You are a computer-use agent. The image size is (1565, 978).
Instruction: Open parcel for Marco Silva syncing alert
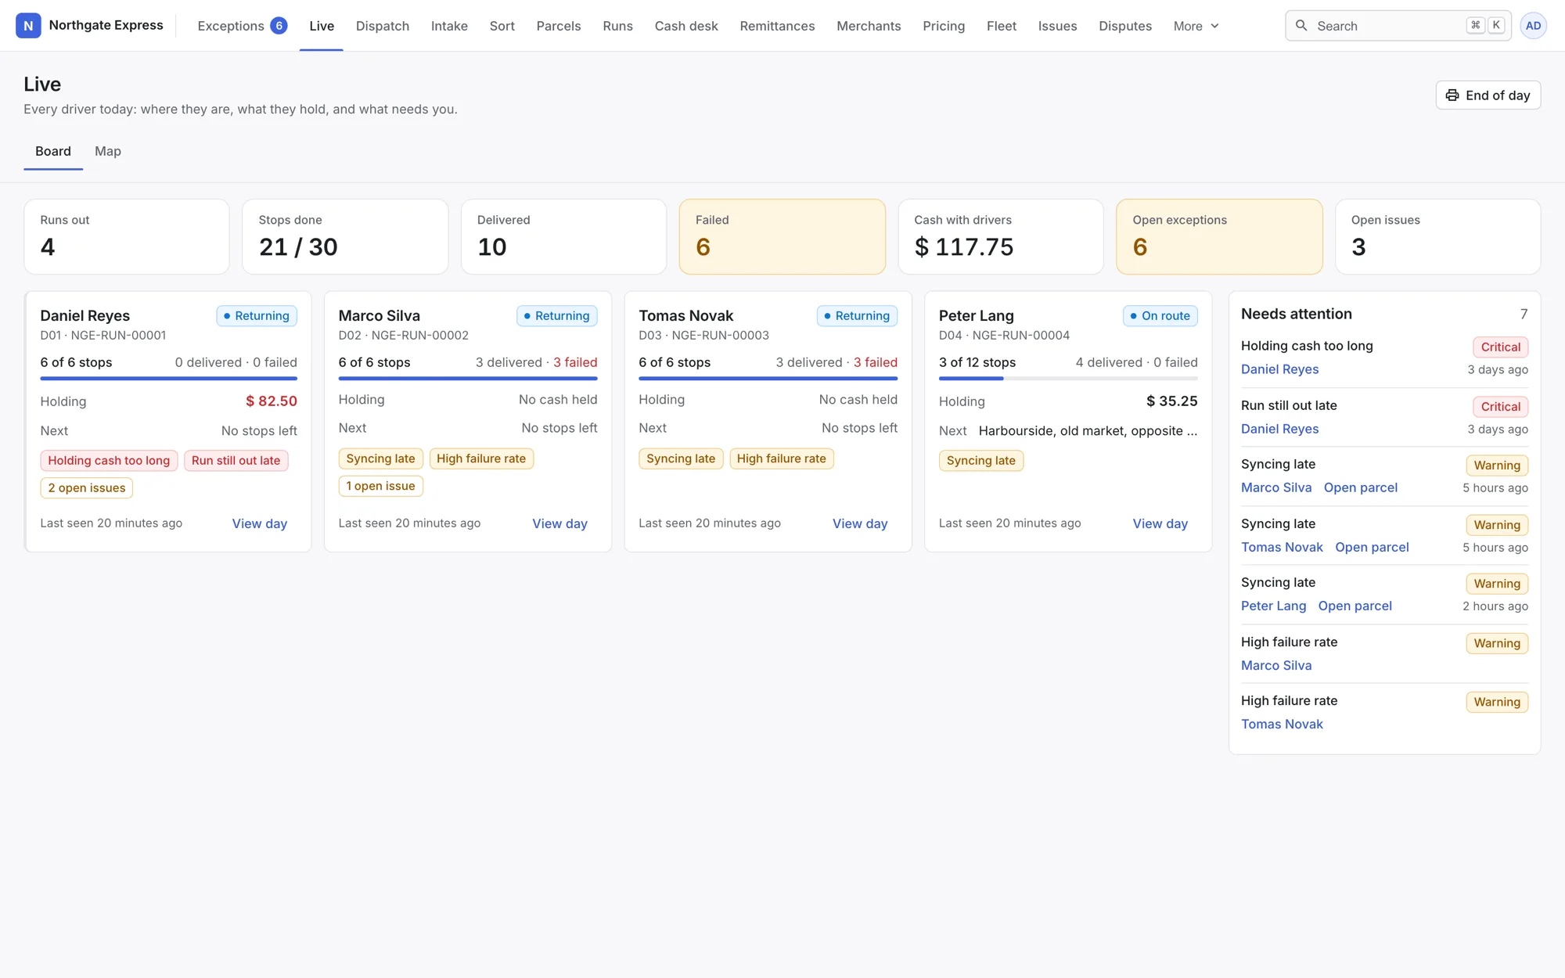point(1360,487)
